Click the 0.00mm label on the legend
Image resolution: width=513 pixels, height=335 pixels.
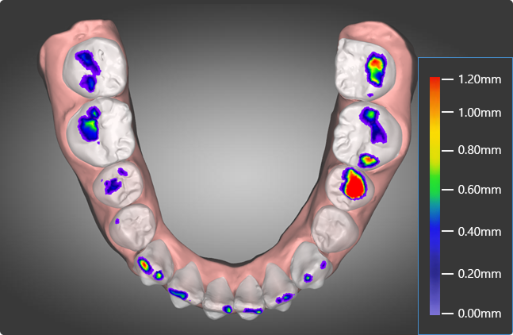480,314
